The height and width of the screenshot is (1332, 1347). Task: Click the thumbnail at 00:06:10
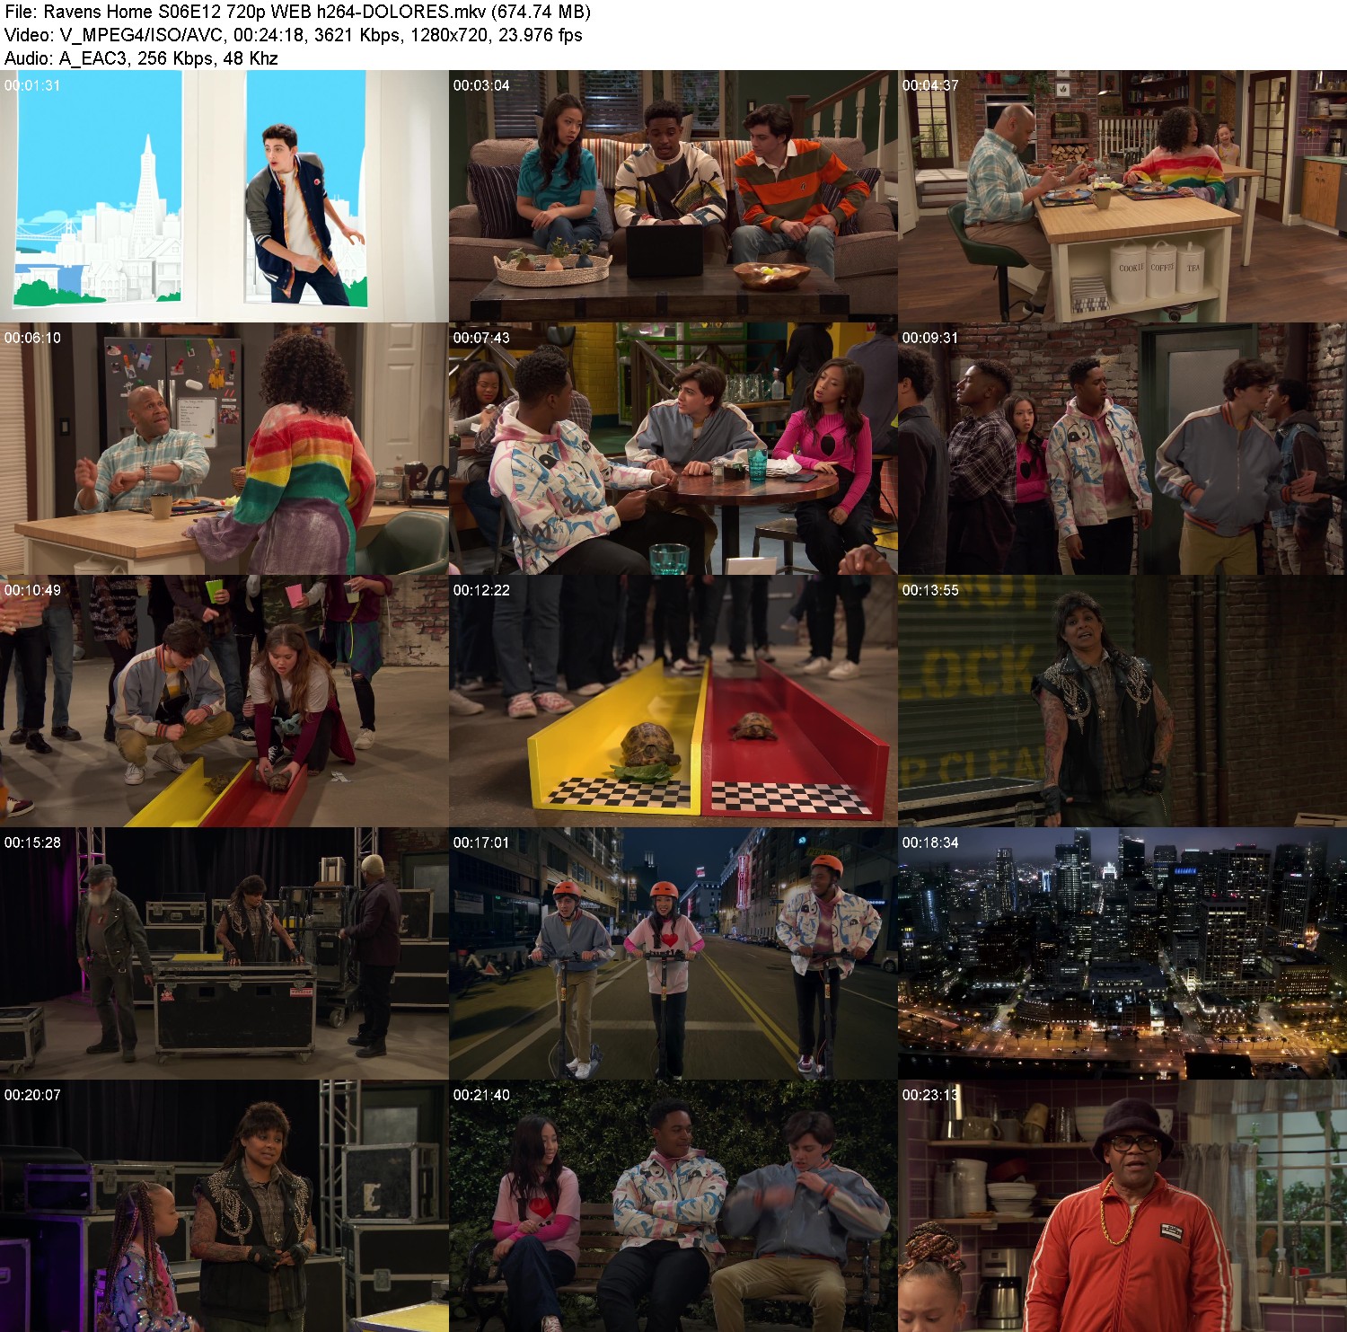coord(224,449)
